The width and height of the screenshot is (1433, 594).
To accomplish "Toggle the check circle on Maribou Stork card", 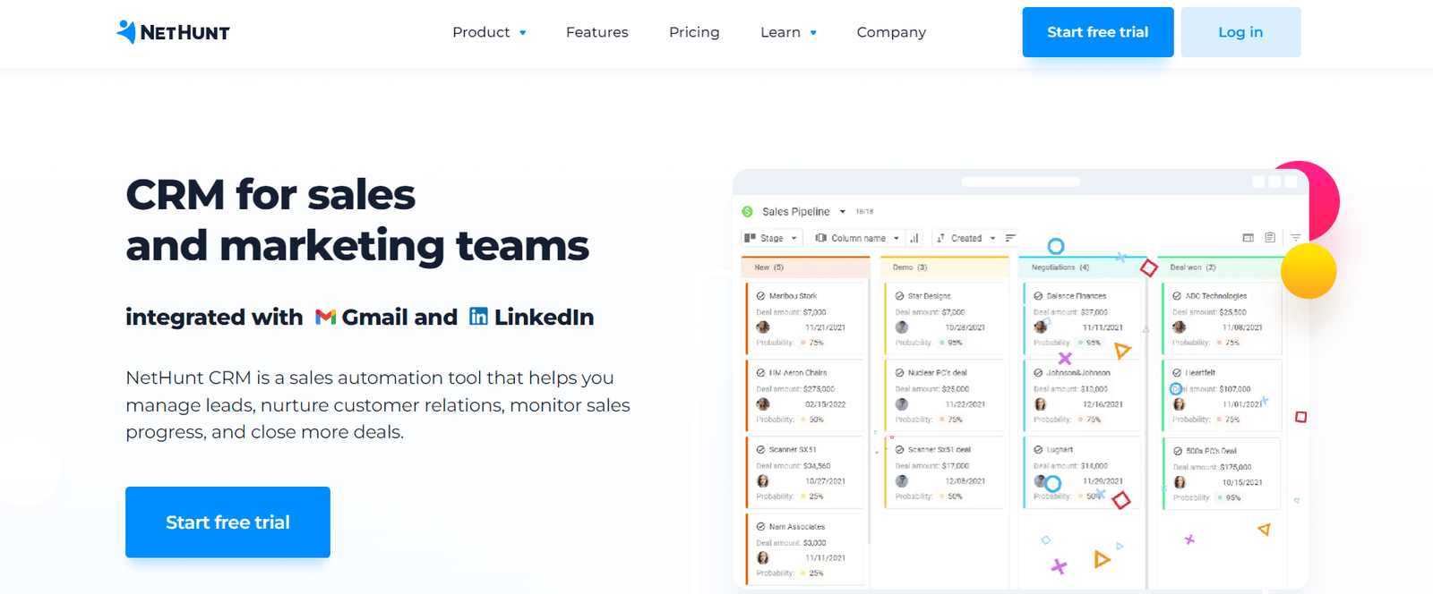I will click(x=760, y=296).
